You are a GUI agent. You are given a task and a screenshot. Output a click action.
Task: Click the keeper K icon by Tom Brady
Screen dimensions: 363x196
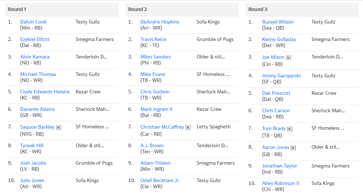(x=290, y=129)
